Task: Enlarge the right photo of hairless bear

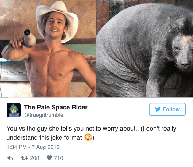Action: (145, 49)
